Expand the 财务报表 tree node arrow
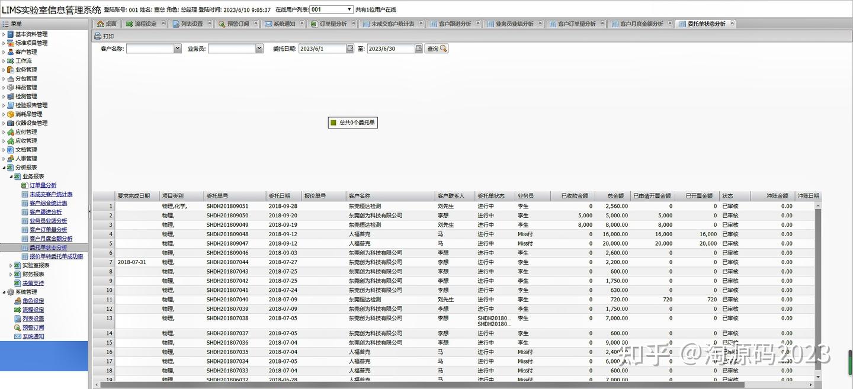The image size is (853, 389). click(11, 274)
